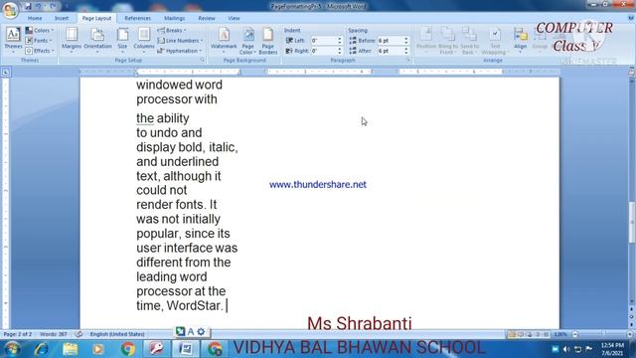Click the zoom slider in status bar
This screenshot has height=358, width=636.
[602, 334]
